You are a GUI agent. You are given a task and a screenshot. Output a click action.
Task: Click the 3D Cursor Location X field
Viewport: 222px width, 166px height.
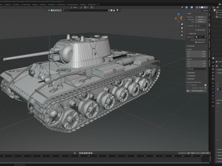(197, 52)
